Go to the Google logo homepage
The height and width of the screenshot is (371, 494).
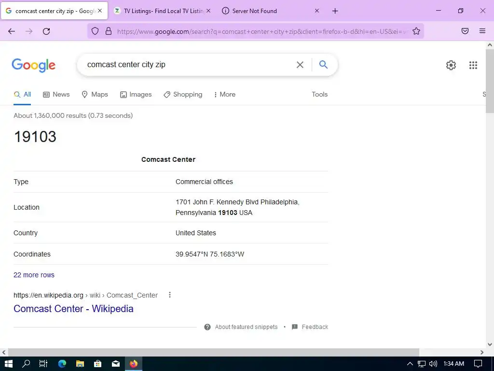[x=34, y=65]
